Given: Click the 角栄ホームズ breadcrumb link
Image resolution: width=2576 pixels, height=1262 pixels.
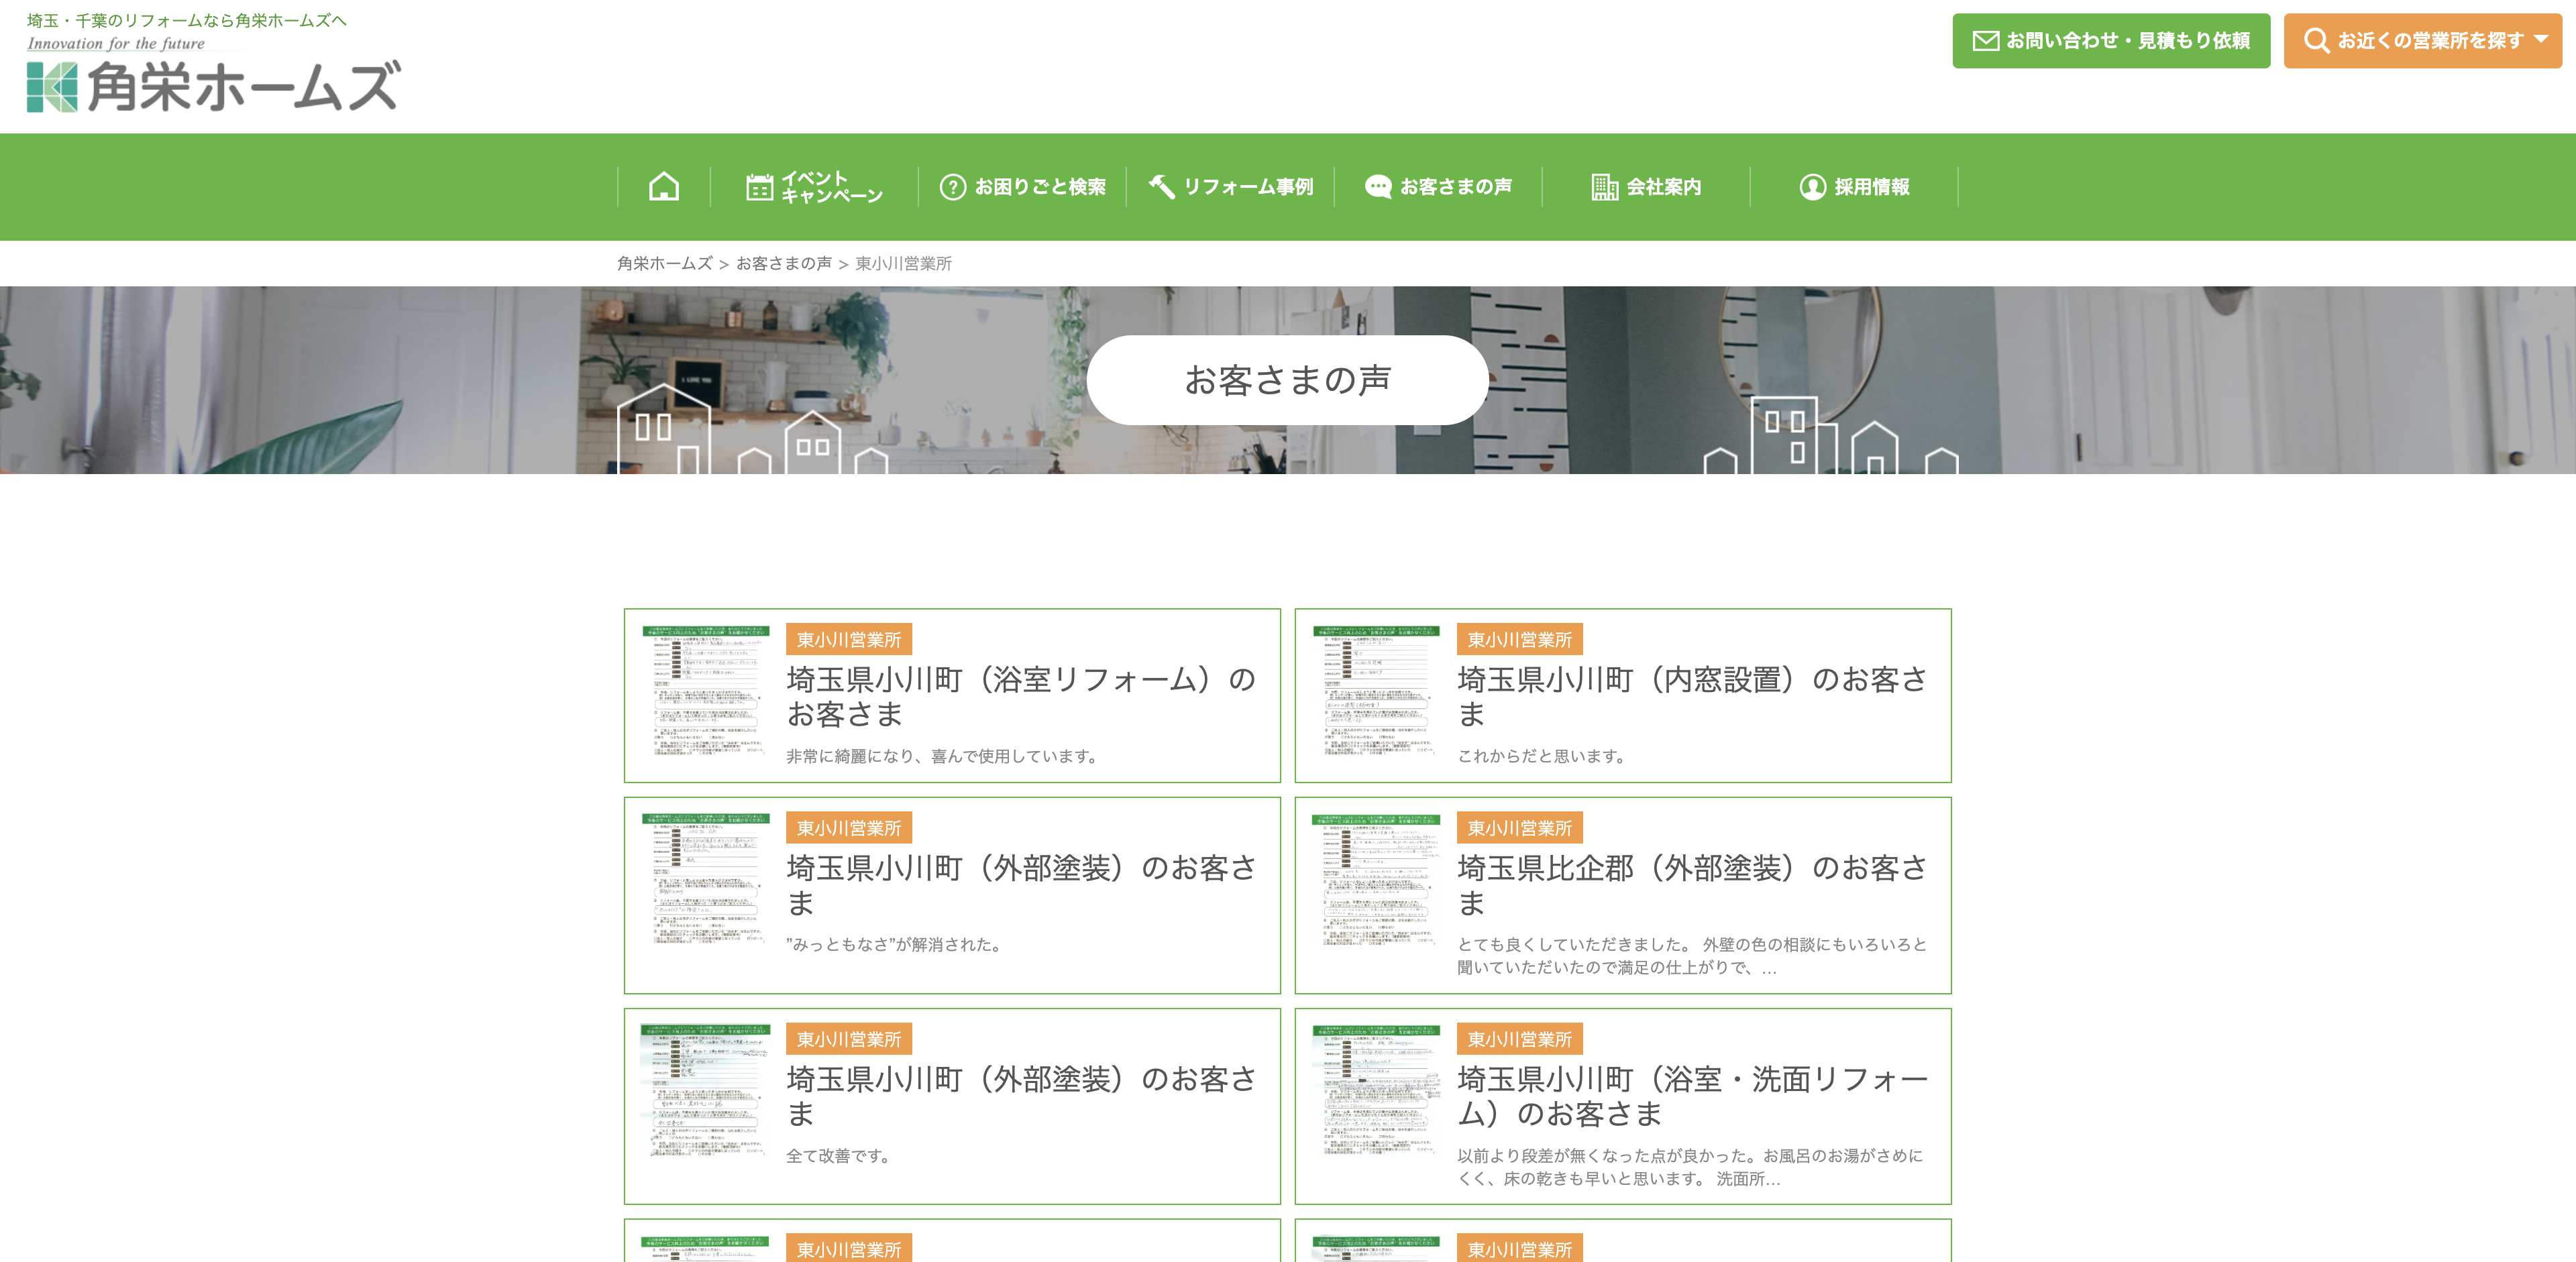Looking at the screenshot, I should click(665, 264).
